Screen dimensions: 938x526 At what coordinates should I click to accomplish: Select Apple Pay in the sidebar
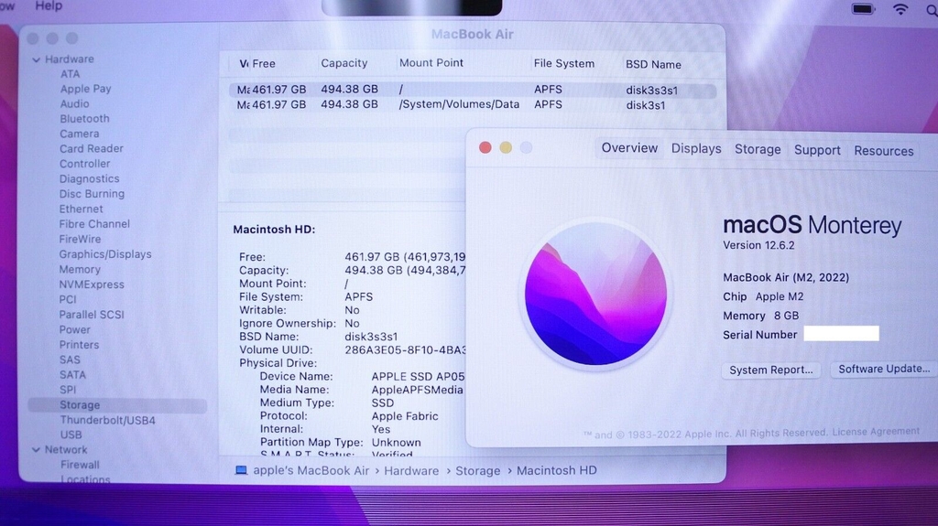(x=85, y=89)
